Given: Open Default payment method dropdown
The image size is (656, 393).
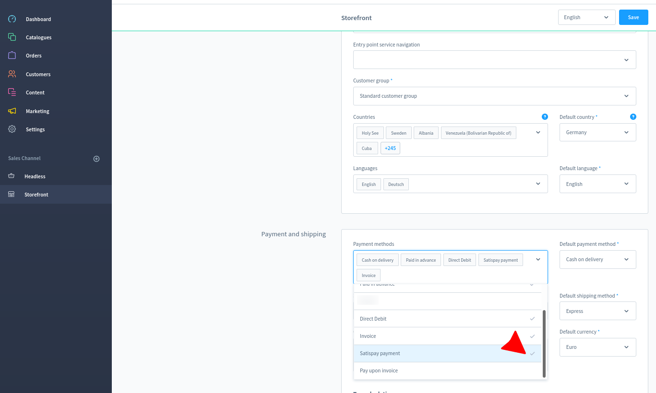Looking at the screenshot, I should point(598,259).
